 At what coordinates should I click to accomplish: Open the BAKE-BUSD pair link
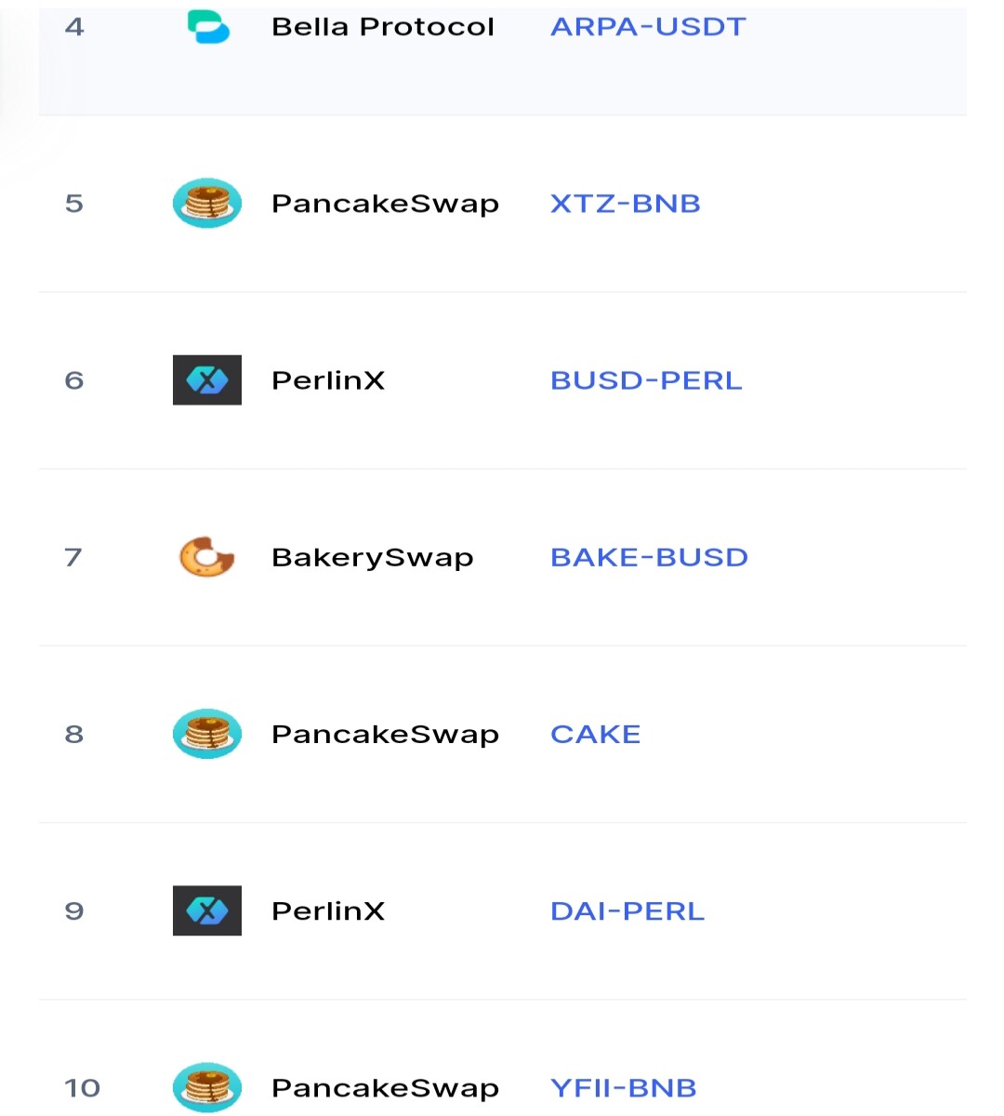pos(649,557)
